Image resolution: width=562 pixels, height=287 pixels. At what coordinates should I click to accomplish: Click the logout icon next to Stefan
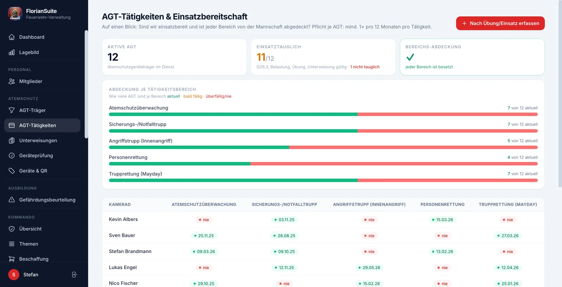(x=74, y=275)
